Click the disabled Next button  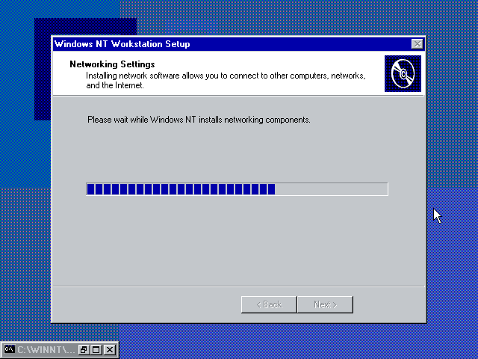[x=326, y=304]
